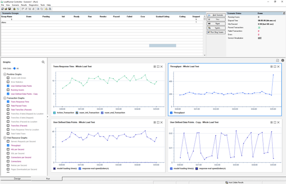Collapse the Transaction Graphs tree group
Viewport: 286px width, 184px height.
5,98
